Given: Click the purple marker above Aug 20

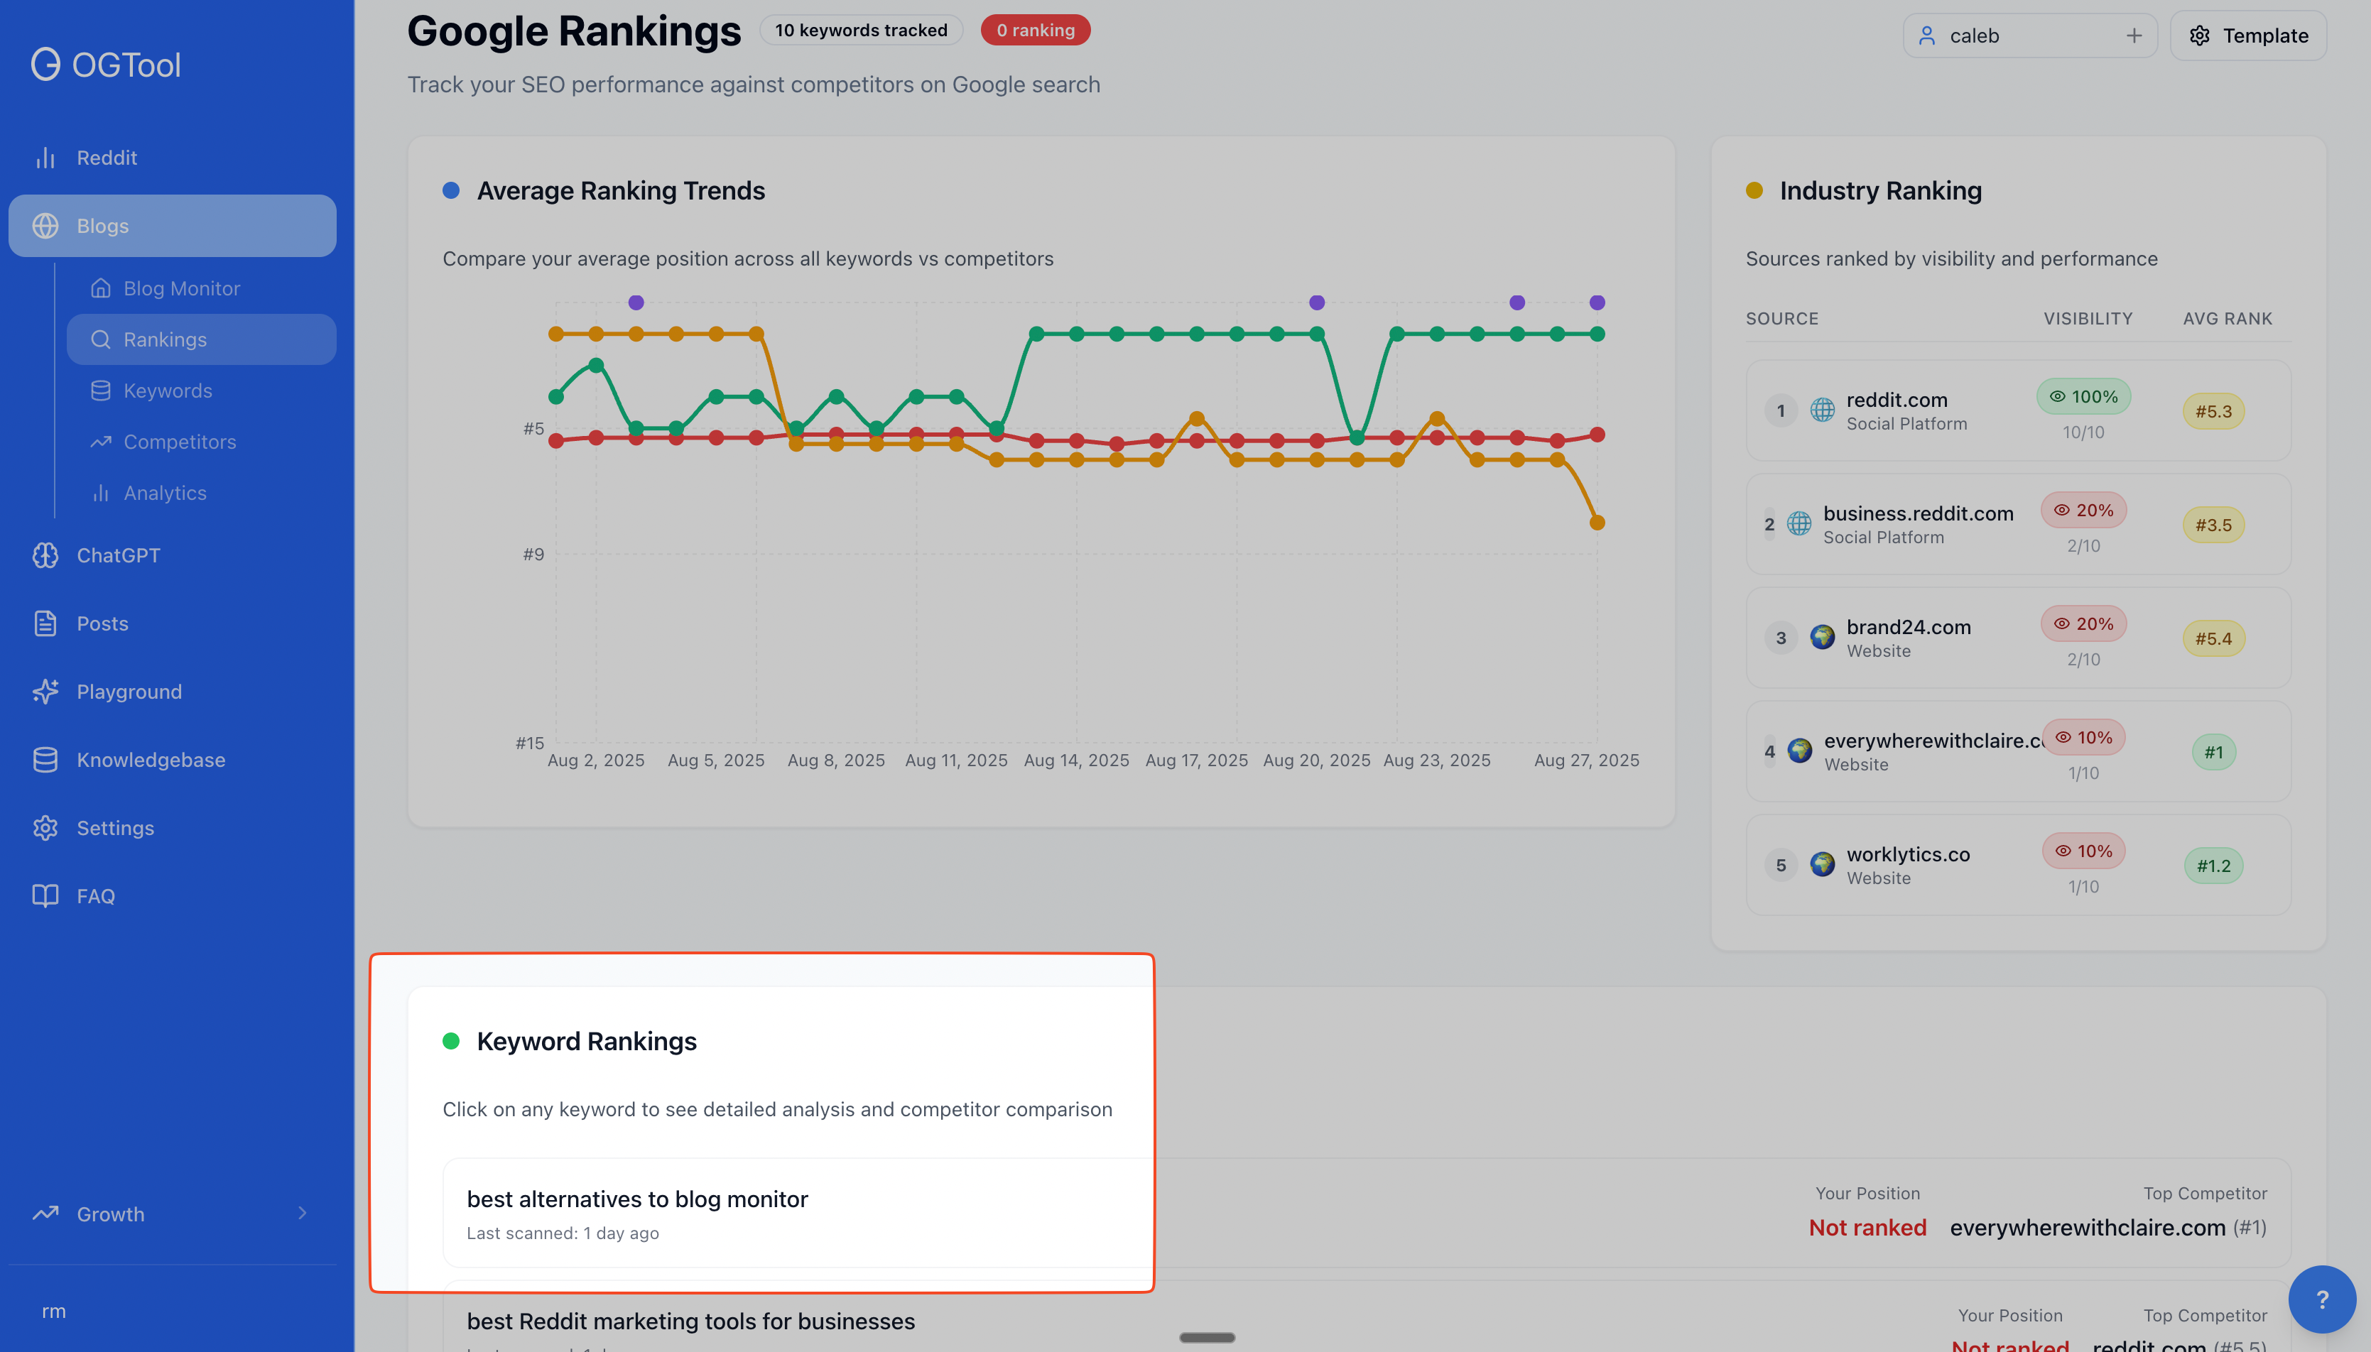Looking at the screenshot, I should [x=1317, y=302].
